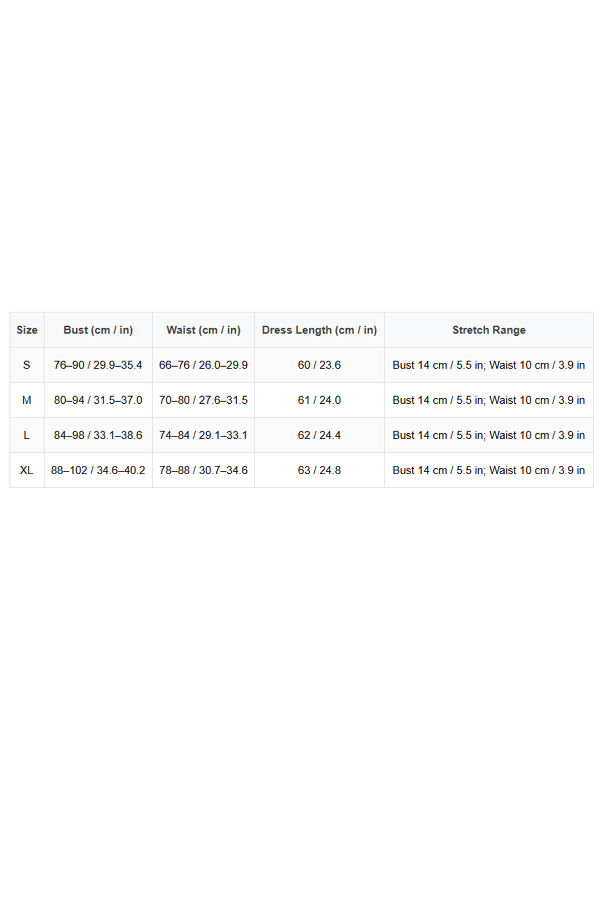
Task: Click the Bust (cm / in) header
Action: click(x=98, y=330)
